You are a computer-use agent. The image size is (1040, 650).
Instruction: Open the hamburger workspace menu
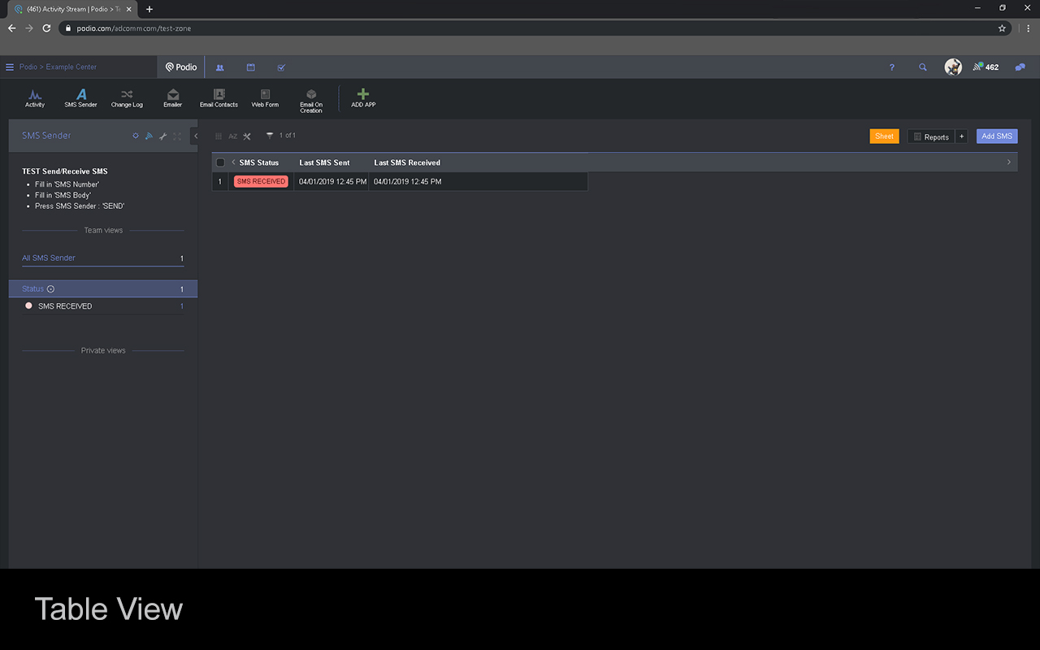[10, 67]
